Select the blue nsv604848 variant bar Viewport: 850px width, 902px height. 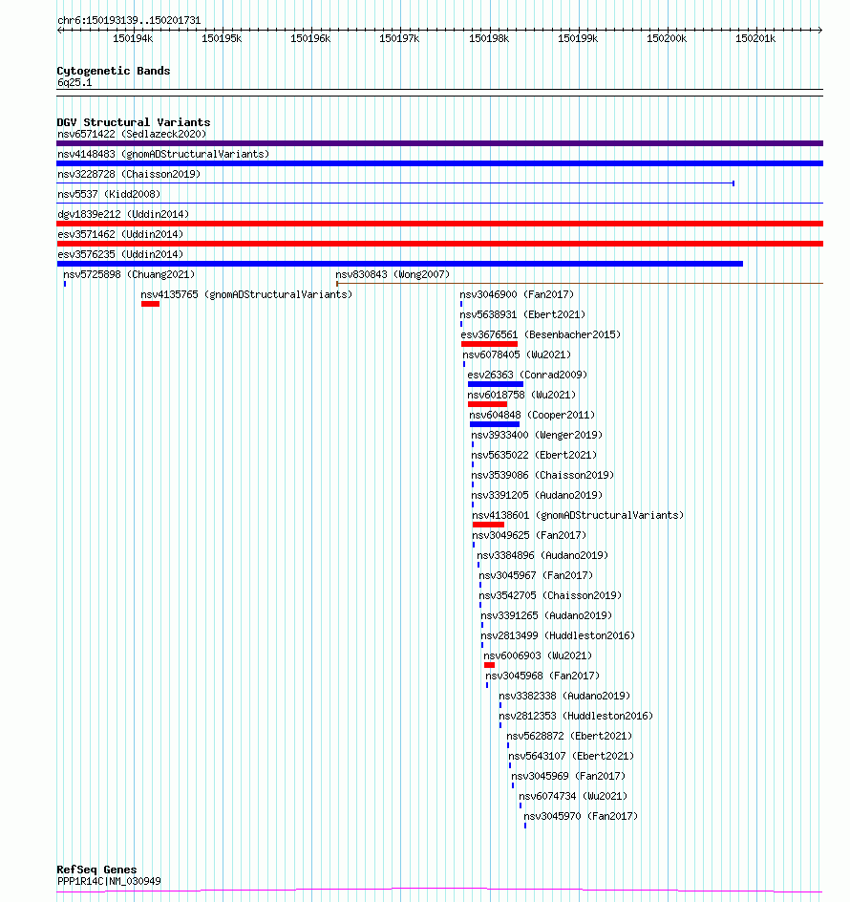coord(495,424)
